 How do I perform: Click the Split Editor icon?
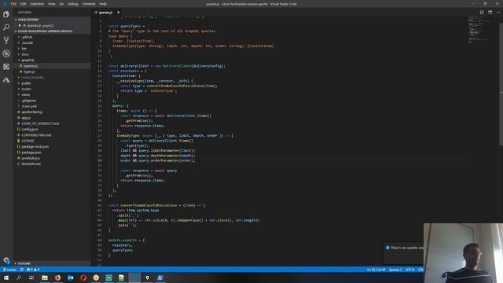490,13
